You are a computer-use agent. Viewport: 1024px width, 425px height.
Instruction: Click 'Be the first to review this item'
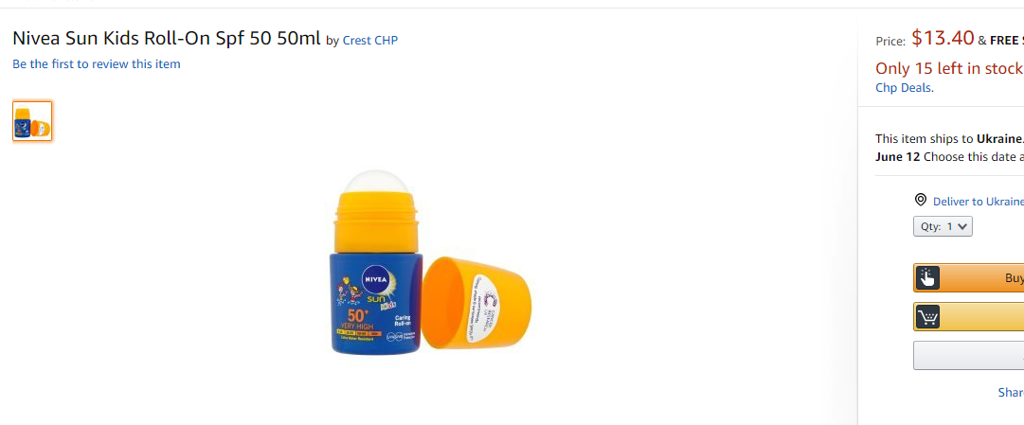pos(97,64)
